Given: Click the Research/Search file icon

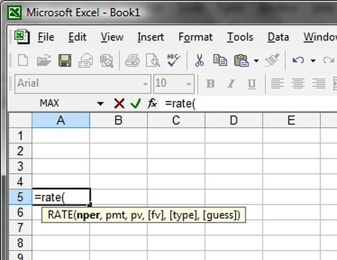Looking at the screenshot, I should click(x=107, y=61).
